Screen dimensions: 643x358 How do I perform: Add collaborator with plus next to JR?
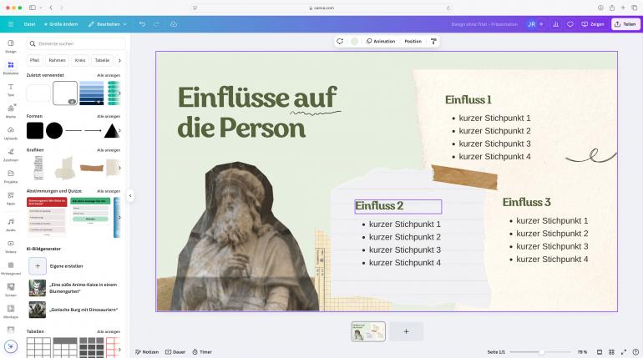pos(541,24)
